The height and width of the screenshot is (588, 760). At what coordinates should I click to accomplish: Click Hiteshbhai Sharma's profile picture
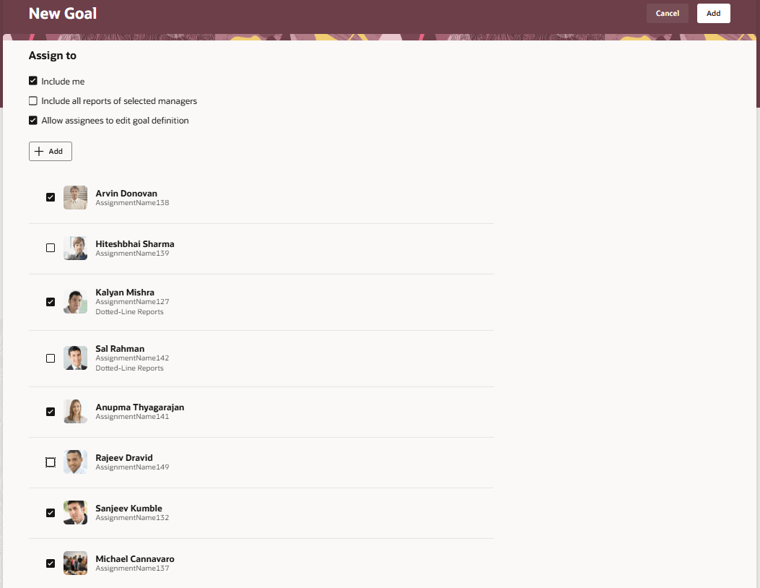pos(75,247)
